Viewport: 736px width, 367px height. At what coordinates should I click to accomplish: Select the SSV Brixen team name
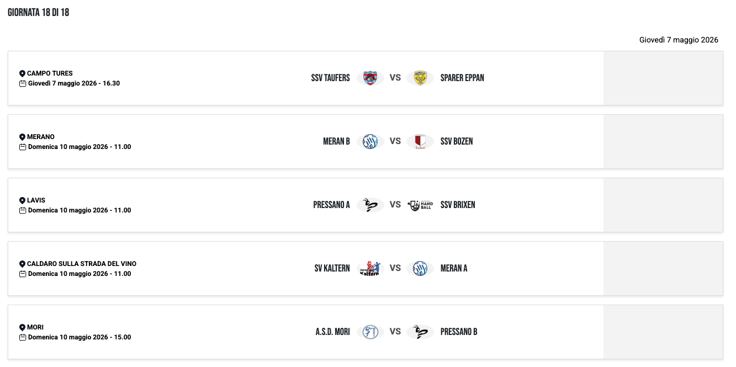458,205
